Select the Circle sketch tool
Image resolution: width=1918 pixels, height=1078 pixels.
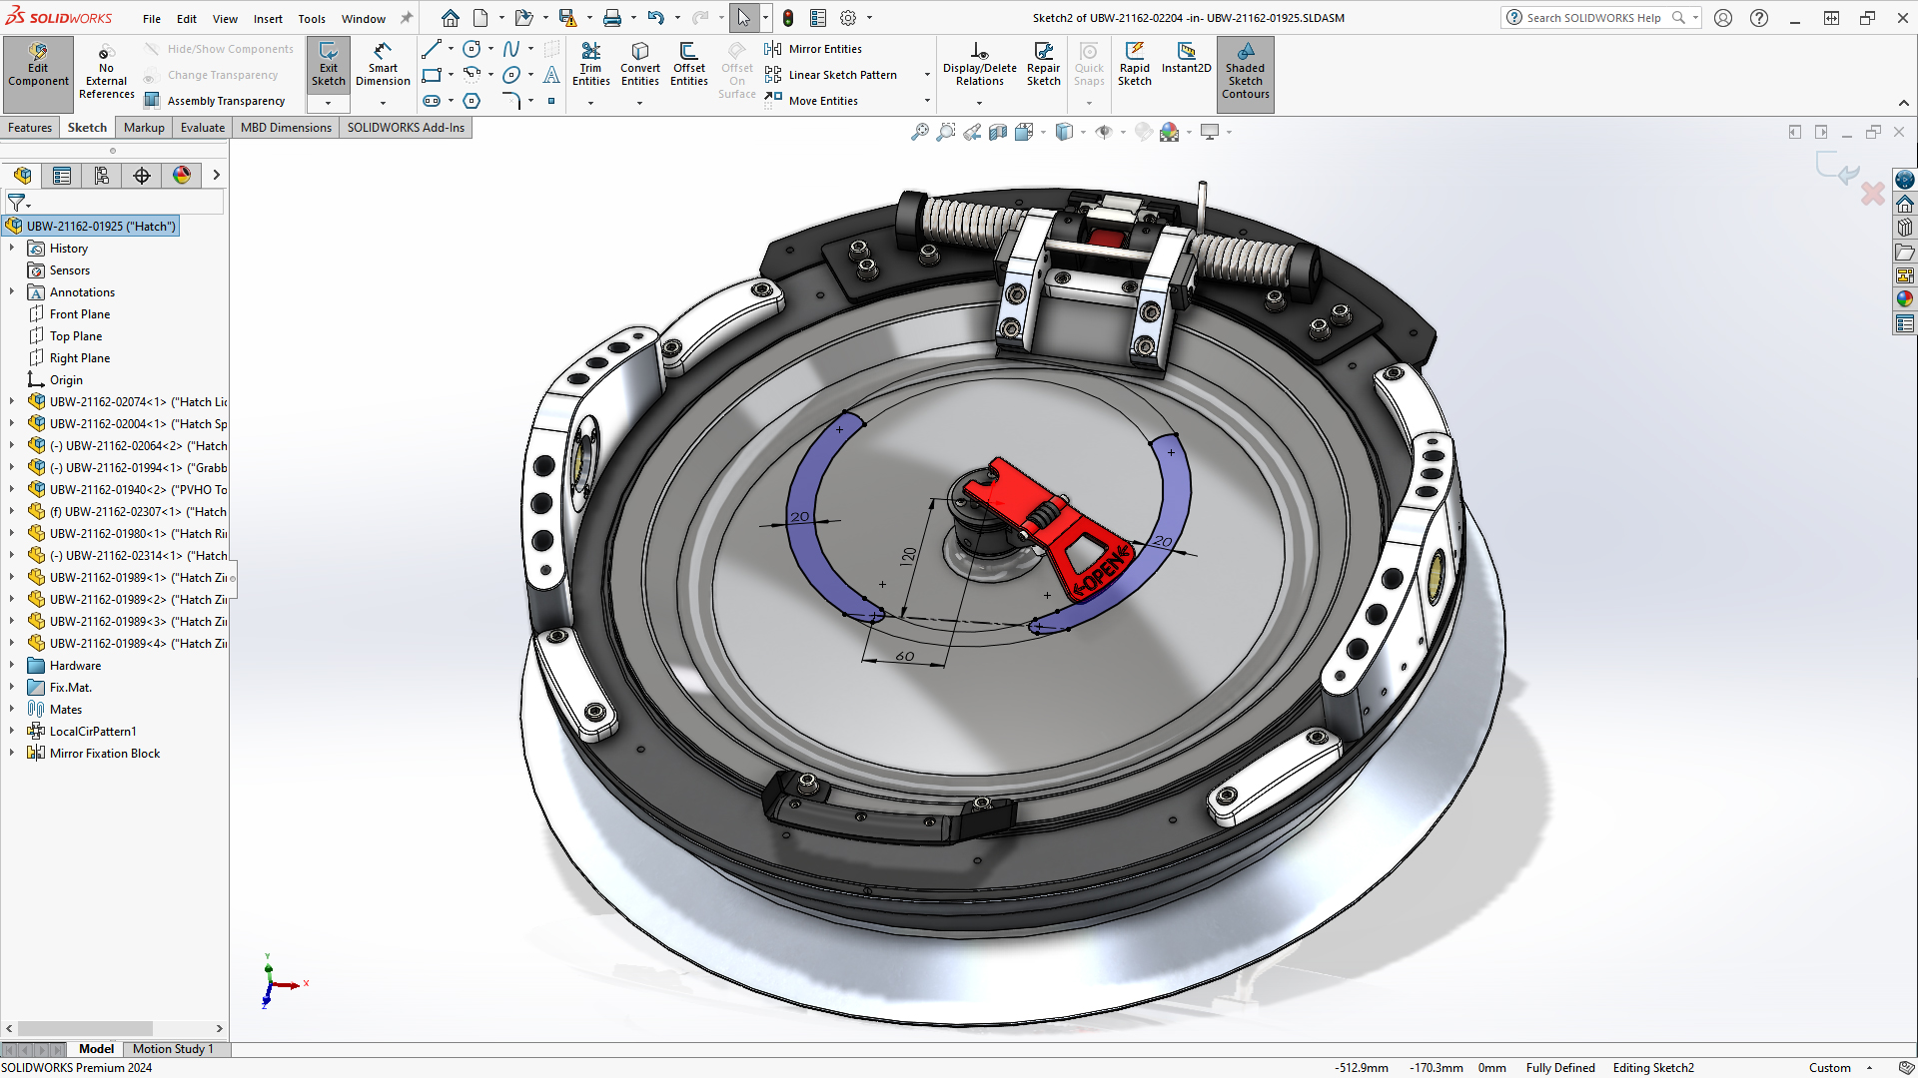pyautogui.click(x=472, y=49)
